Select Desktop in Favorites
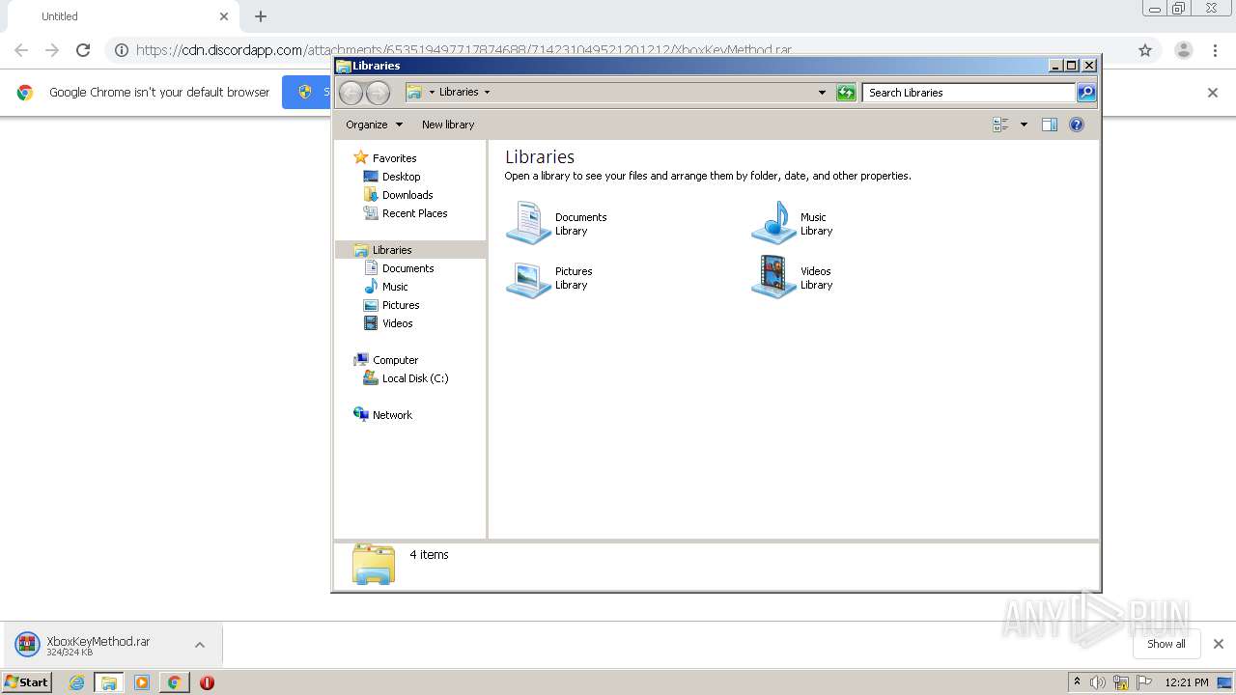 401,177
